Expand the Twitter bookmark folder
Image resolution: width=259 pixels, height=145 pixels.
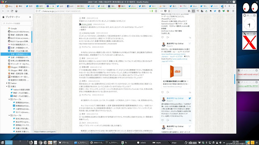[7, 83]
